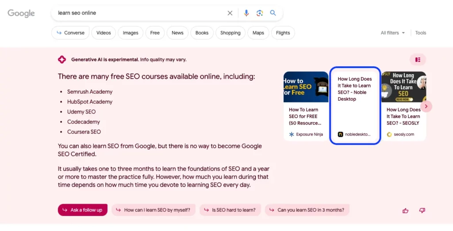The image size is (453, 231).
Task: Start voice search with the microphone icon
Action: click(x=246, y=13)
